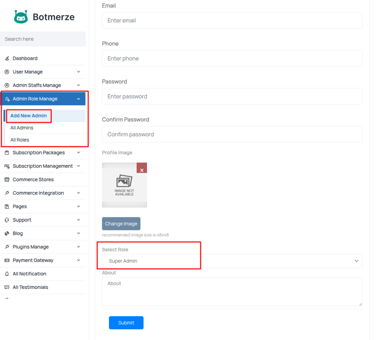377x340 pixels.
Task: Select Add New Admin in sidebar
Action: [x=28, y=116]
